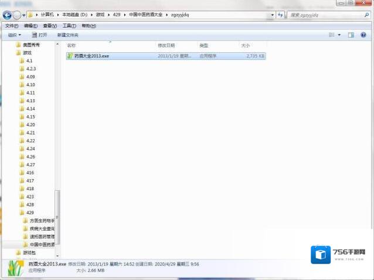Select folder 4.20 in the tree
Viewport: 374px width, 280px height.
30,124
